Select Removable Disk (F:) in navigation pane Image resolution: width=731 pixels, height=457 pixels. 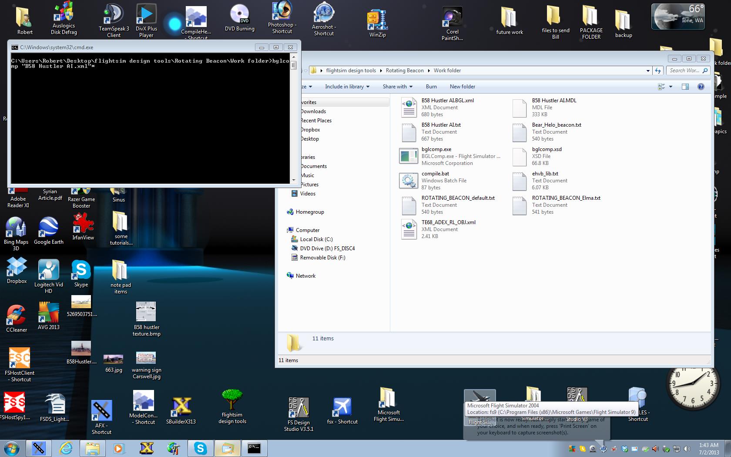coord(322,258)
